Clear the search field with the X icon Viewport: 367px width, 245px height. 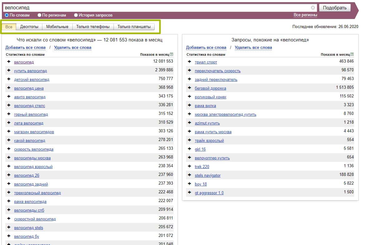(x=313, y=8)
